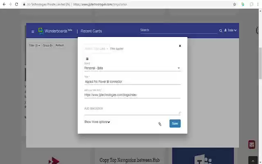Click the Teams article thumbnail

point(203,156)
